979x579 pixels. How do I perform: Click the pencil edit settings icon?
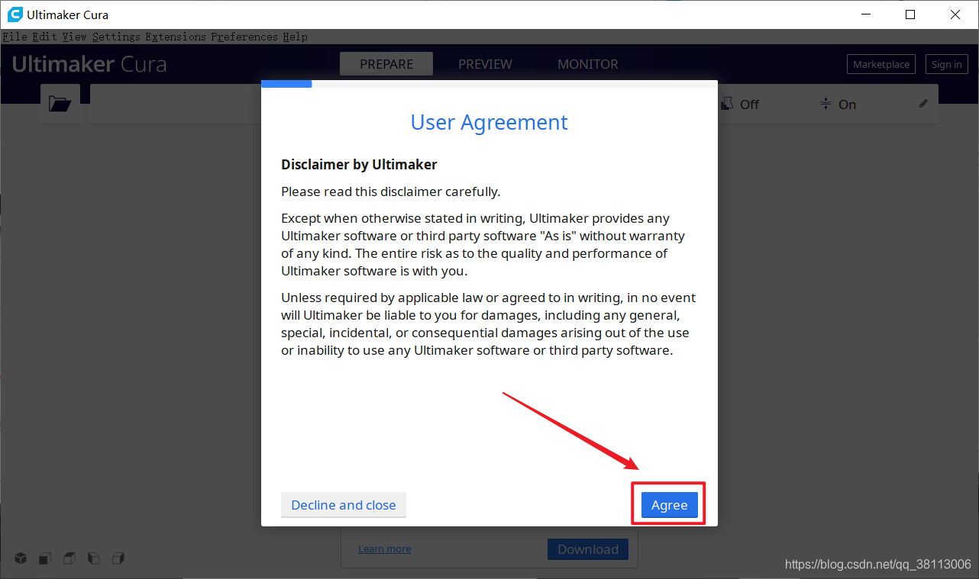pyautogui.click(x=923, y=103)
